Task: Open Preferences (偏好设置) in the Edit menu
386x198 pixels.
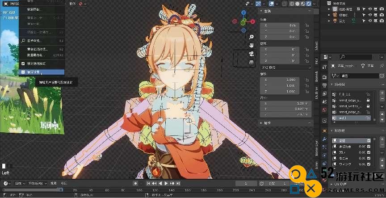Action: point(42,72)
